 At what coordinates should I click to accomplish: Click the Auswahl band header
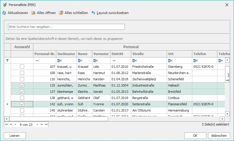click(x=22, y=47)
